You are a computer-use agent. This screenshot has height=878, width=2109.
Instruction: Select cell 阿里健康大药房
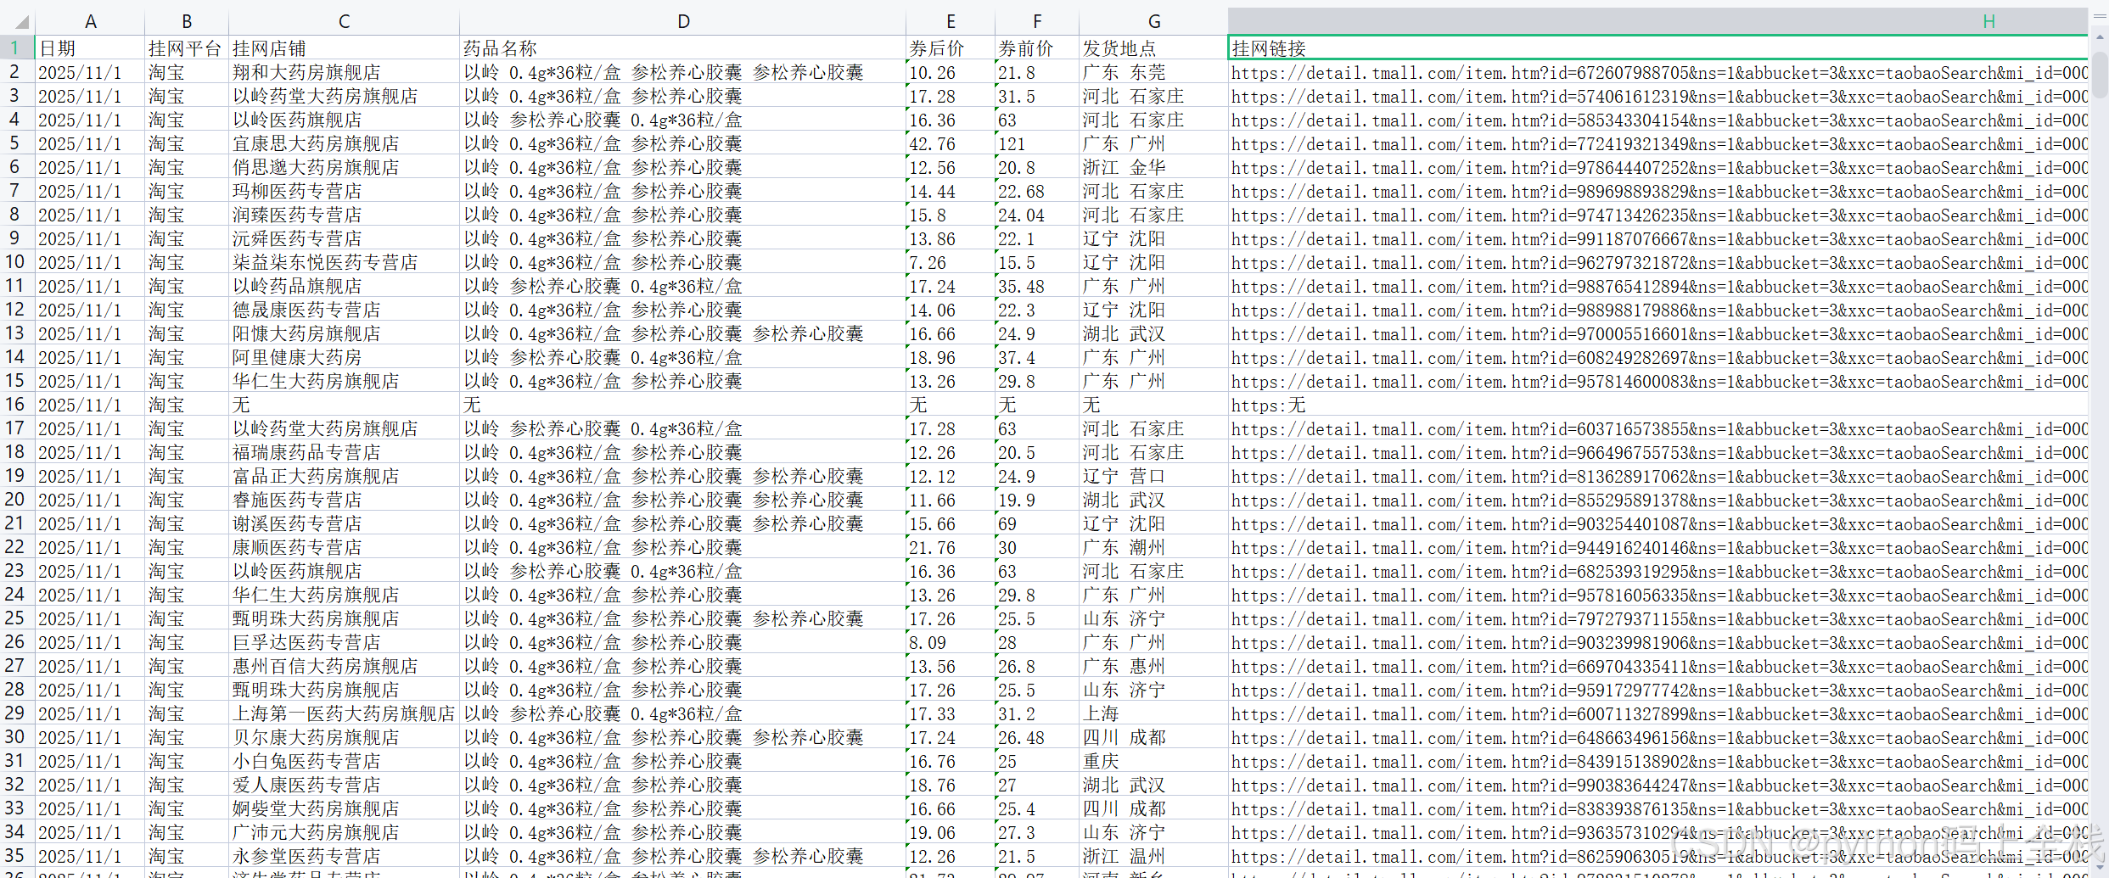[344, 357]
